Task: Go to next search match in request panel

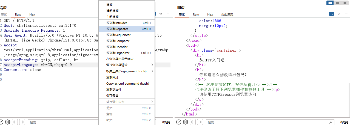Action: (x=22, y=122)
